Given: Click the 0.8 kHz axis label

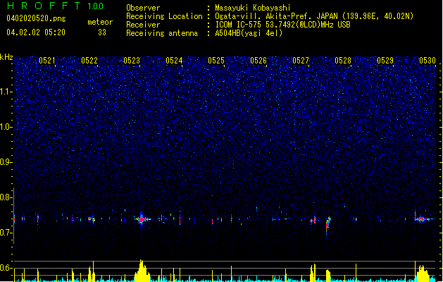Looking at the screenshot, I should 6,197.
